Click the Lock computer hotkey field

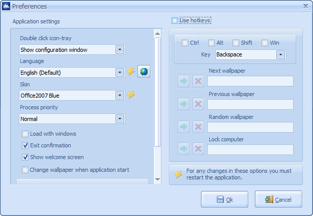(250, 149)
